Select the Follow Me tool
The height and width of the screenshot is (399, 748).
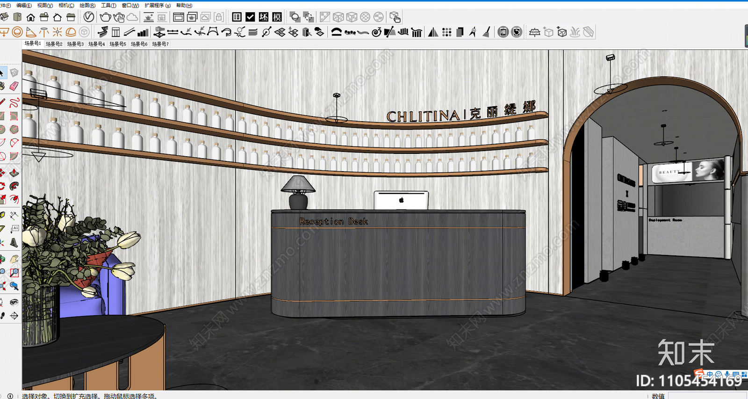pyautogui.click(x=14, y=186)
